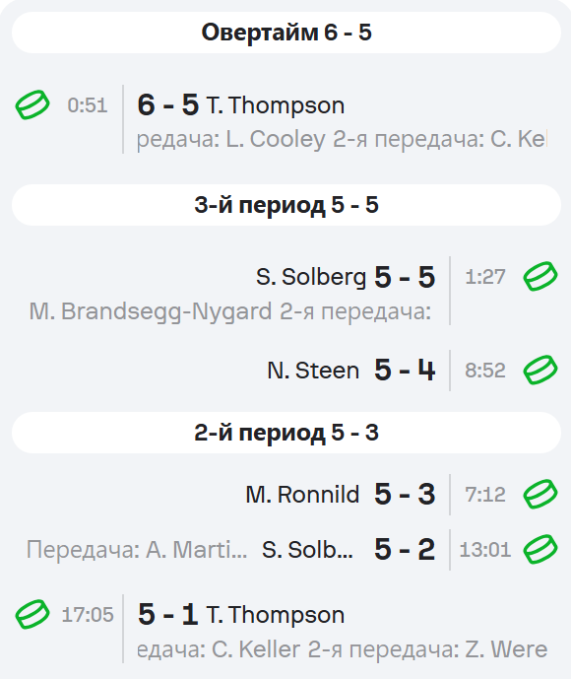Click the puck icon beside the 17:05 goal
Screen dimensions: 571x679
[x=32, y=614]
